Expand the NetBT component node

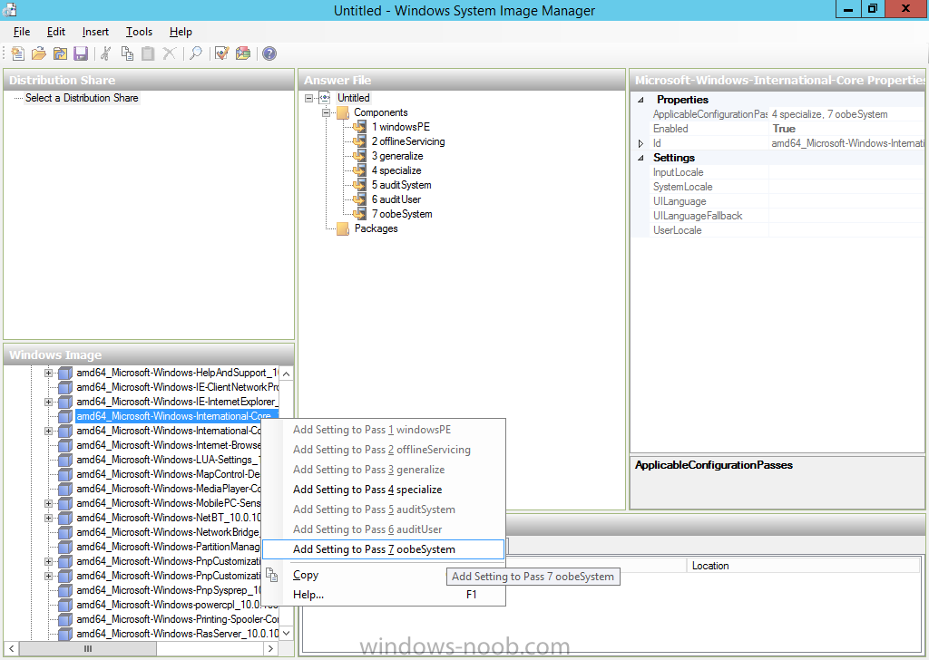(x=49, y=518)
